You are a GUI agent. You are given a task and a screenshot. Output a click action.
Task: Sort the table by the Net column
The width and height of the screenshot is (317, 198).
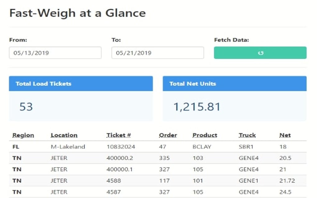coord(285,135)
